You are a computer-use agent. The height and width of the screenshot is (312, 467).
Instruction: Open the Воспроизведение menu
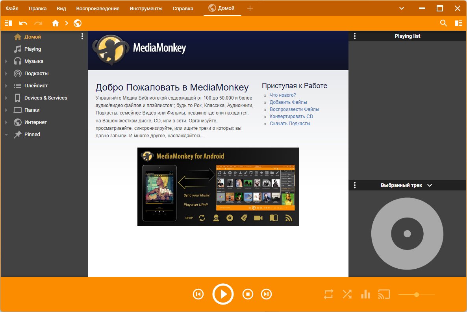point(98,8)
